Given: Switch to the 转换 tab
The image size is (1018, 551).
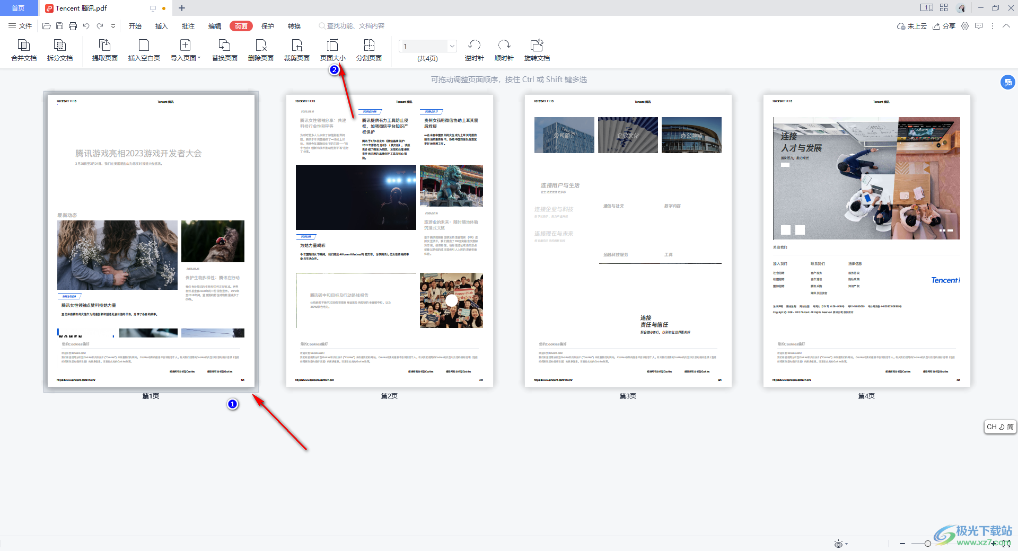Looking at the screenshot, I should pyautogui.click(x=294, y=26).
